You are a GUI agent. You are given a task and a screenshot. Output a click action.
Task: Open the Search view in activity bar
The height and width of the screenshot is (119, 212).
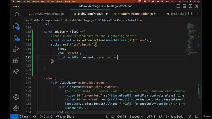(16, 15)
